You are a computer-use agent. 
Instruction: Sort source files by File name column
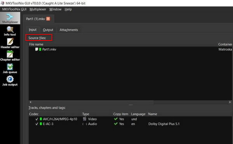123,44
